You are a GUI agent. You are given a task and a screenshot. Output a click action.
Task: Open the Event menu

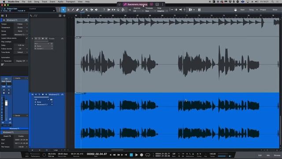(52, 2)
